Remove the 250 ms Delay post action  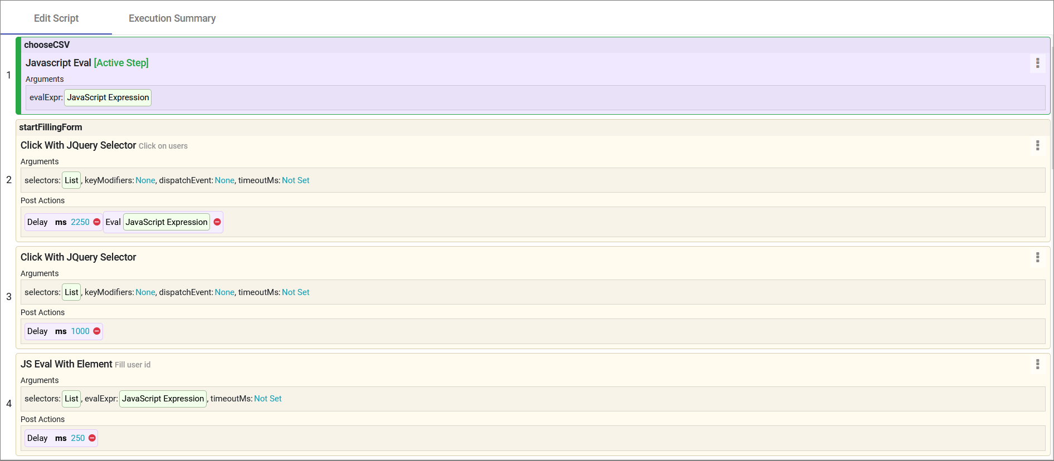coord(92,438)
